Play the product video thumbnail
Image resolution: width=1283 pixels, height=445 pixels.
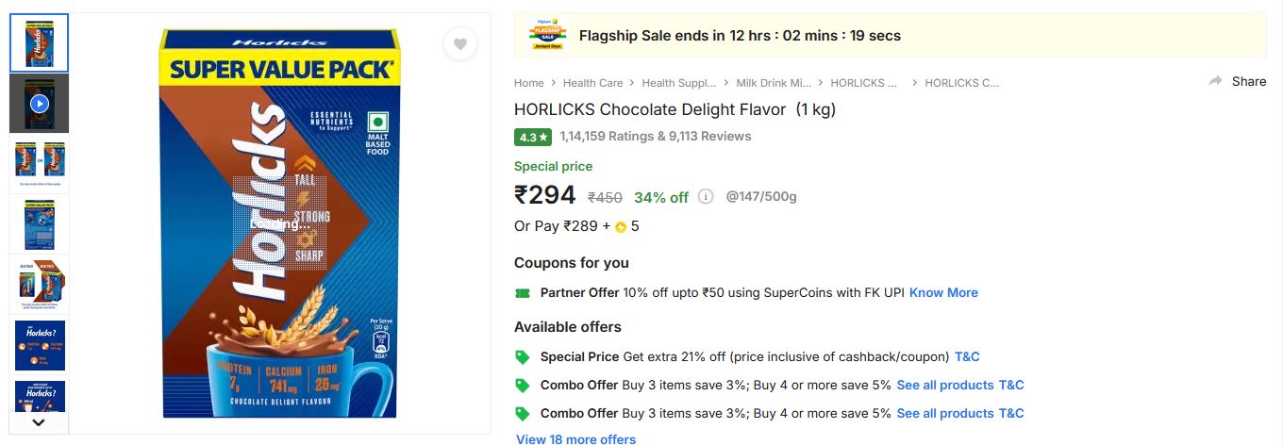[39, 103]
